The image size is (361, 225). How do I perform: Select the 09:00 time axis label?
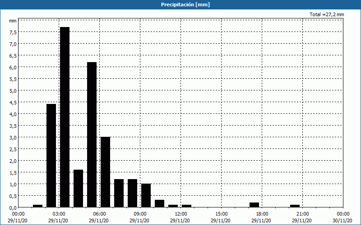click(x=140, y=214)
